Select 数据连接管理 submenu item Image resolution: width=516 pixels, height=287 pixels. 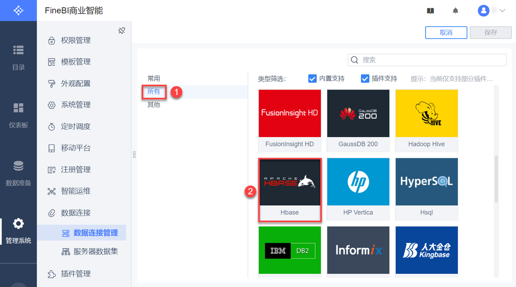tap(82, 233)
